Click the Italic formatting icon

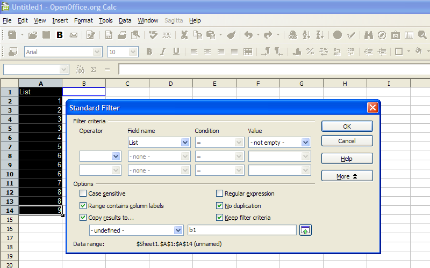tap(163, 51)
